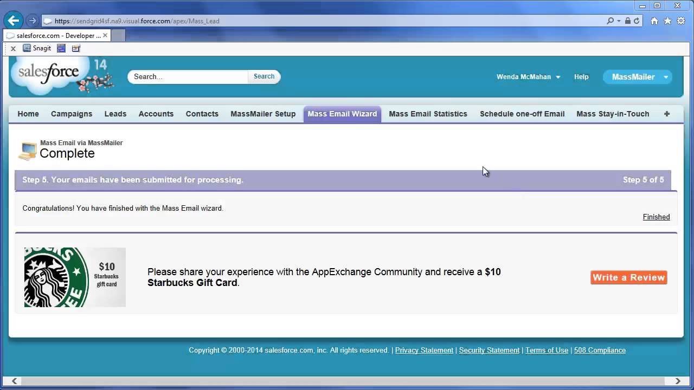The height and width of the screenshot is (390, 694).
Task: Select the Mass Email Wizard tab
Action: pos(342,114)
